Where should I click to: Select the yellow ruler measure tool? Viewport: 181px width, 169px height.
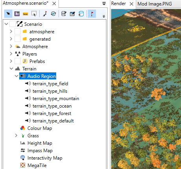pyautogui.click(x=26, y=14)
